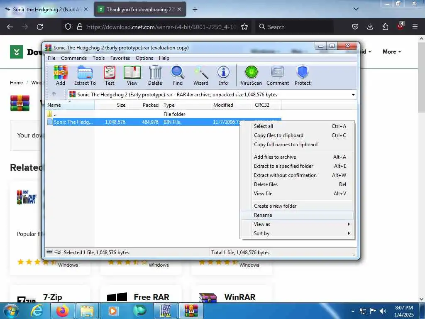This screenshot has height=319, width=425.
Task: Open the list all tabs chevron
Action: [x=356, y=9]
